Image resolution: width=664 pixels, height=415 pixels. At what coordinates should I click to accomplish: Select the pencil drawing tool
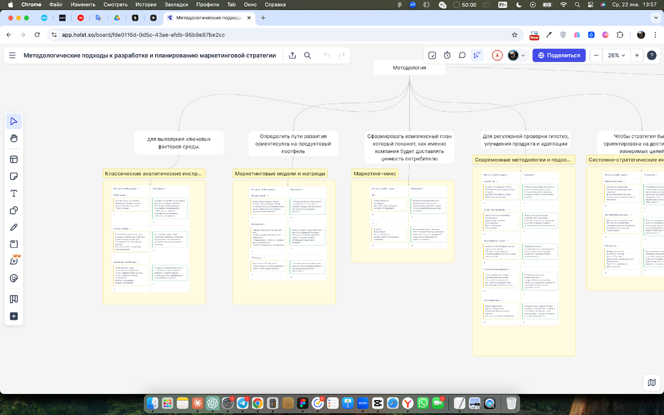[x=14, y=227]
